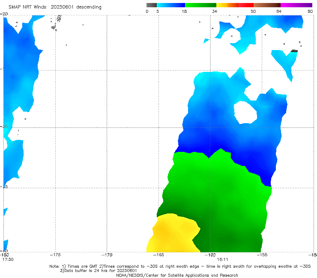Click the longitude label '-170'
The image size is (317, 278).
pyautogui.click(x=107, y=255)
